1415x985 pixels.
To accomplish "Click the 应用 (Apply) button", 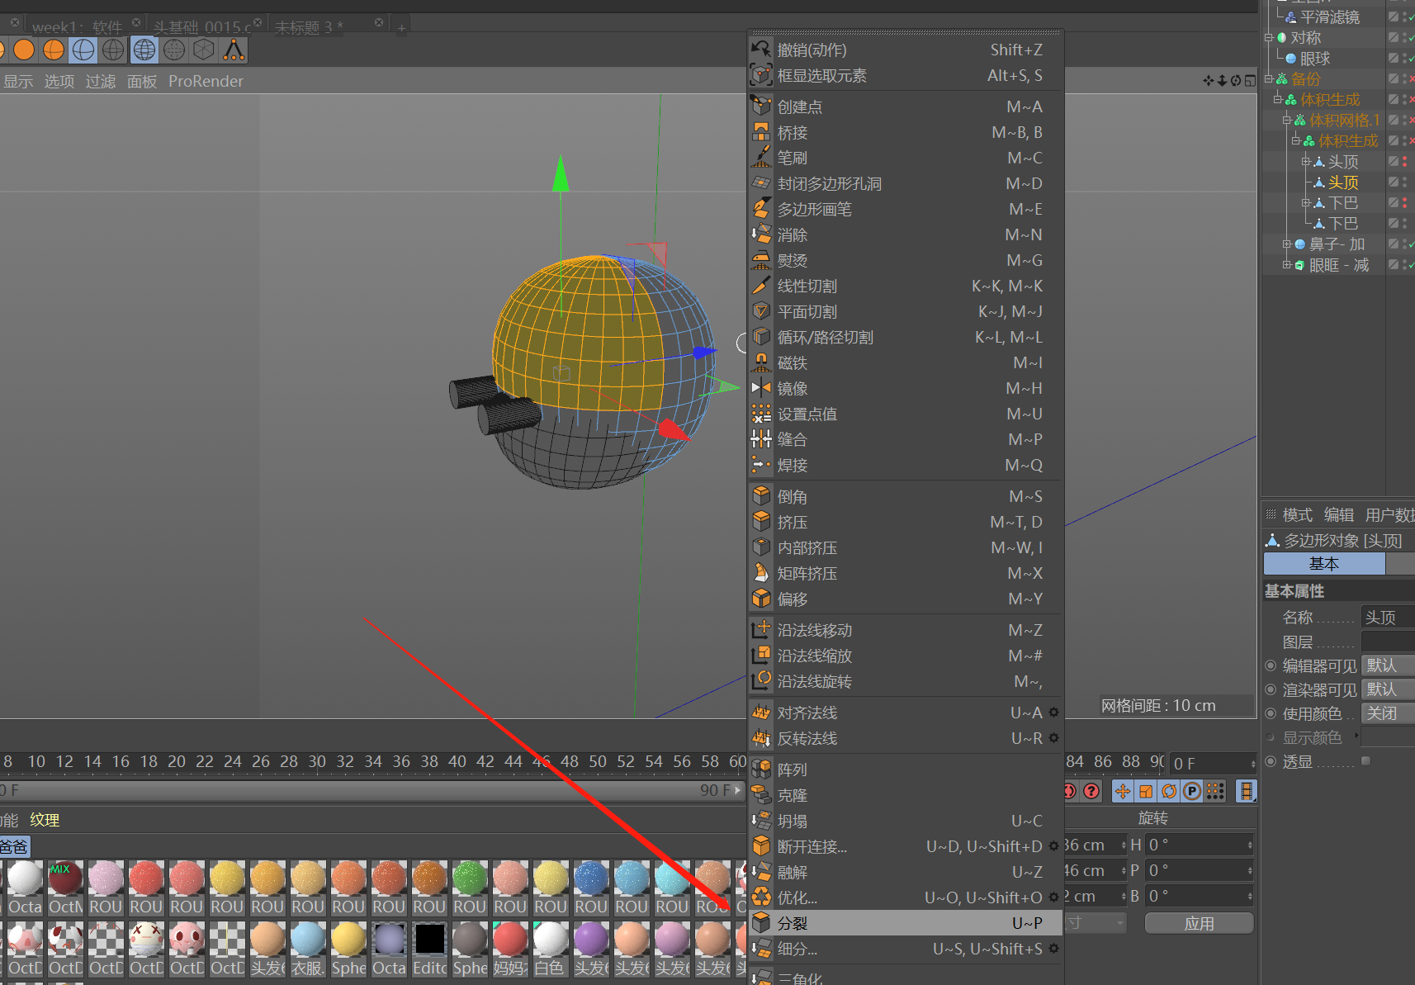I will (1199, 923).
